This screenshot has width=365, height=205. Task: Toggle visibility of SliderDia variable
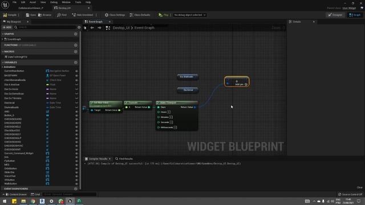coord(76,172)
